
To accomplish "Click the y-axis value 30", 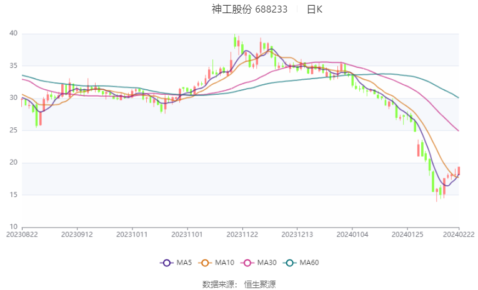I will click(x=13, y=98).
